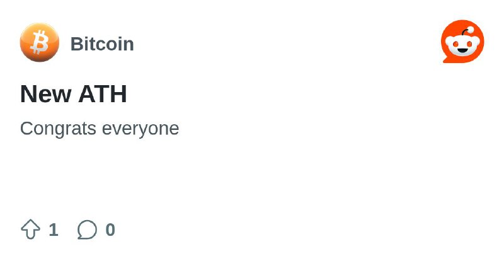The width and height of the screenshot is (504, 263).
Task: Upvote the post with arrow icon
Action: click(30, 229)
